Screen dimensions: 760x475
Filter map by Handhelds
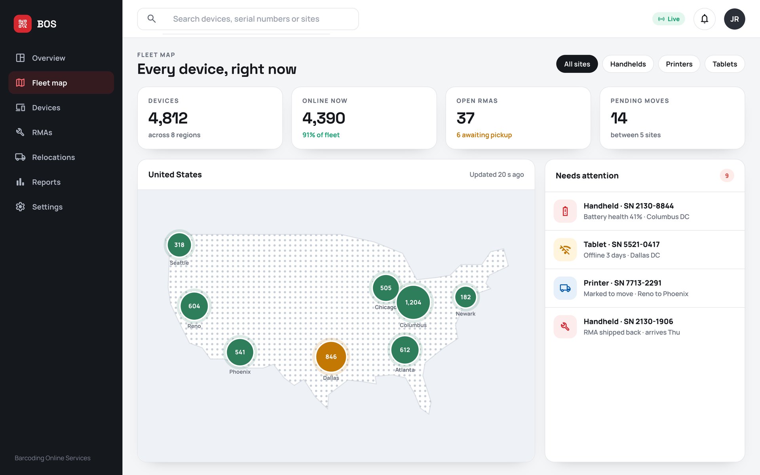[x=628, y=64]
